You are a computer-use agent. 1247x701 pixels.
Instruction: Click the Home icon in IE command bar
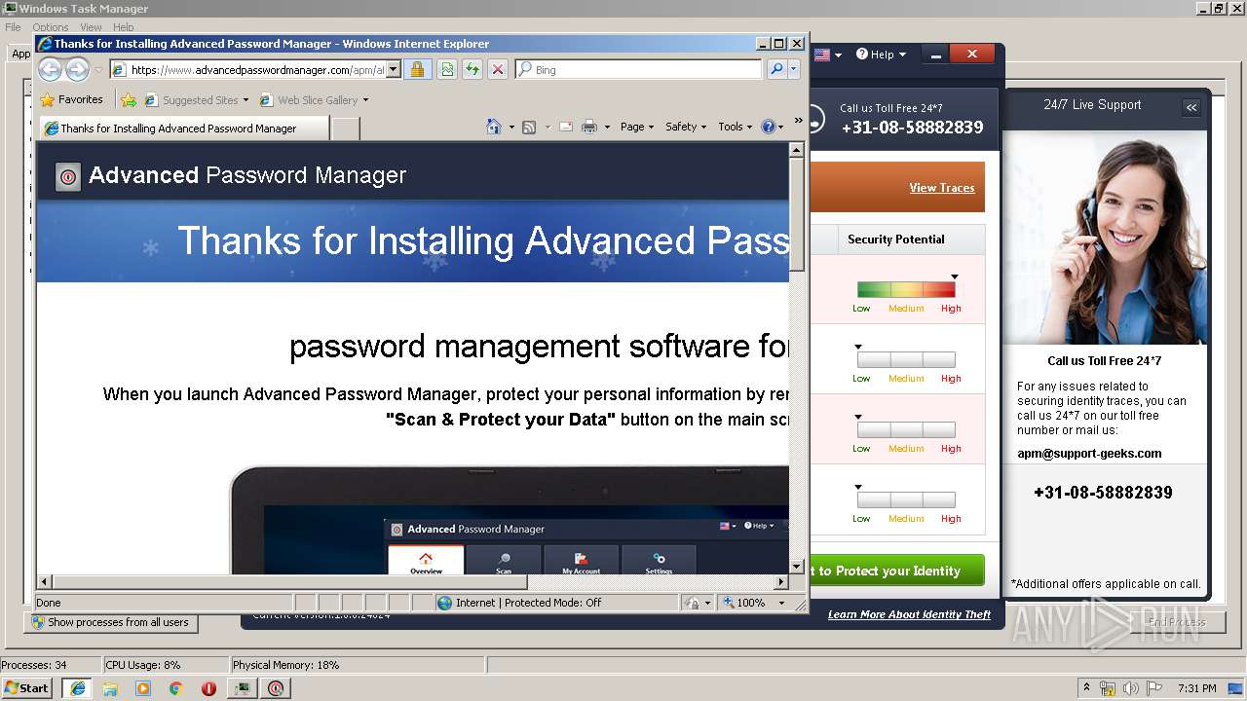point(494,127)
